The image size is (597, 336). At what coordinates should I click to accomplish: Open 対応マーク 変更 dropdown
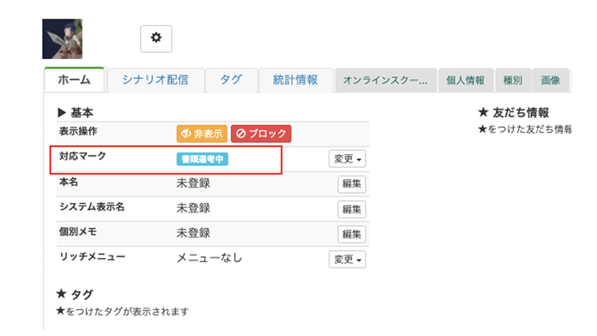click(347, 159)
